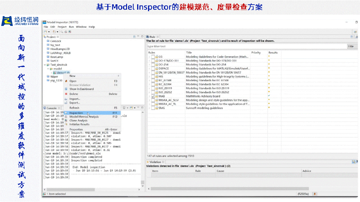Collapse the Test_sinotruk project node
Viewport: 360px width, 202px height.
pyautogui.click(x=45, y=65)
